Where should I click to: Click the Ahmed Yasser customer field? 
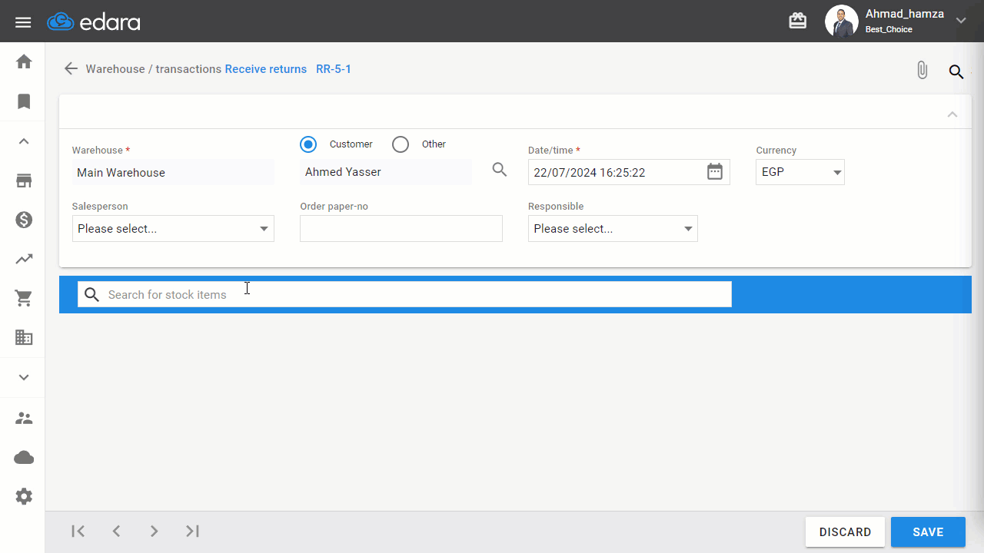(386, 172)
